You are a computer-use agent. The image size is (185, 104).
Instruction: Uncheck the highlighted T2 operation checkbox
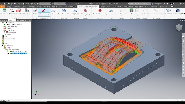[x=9, y=53]
